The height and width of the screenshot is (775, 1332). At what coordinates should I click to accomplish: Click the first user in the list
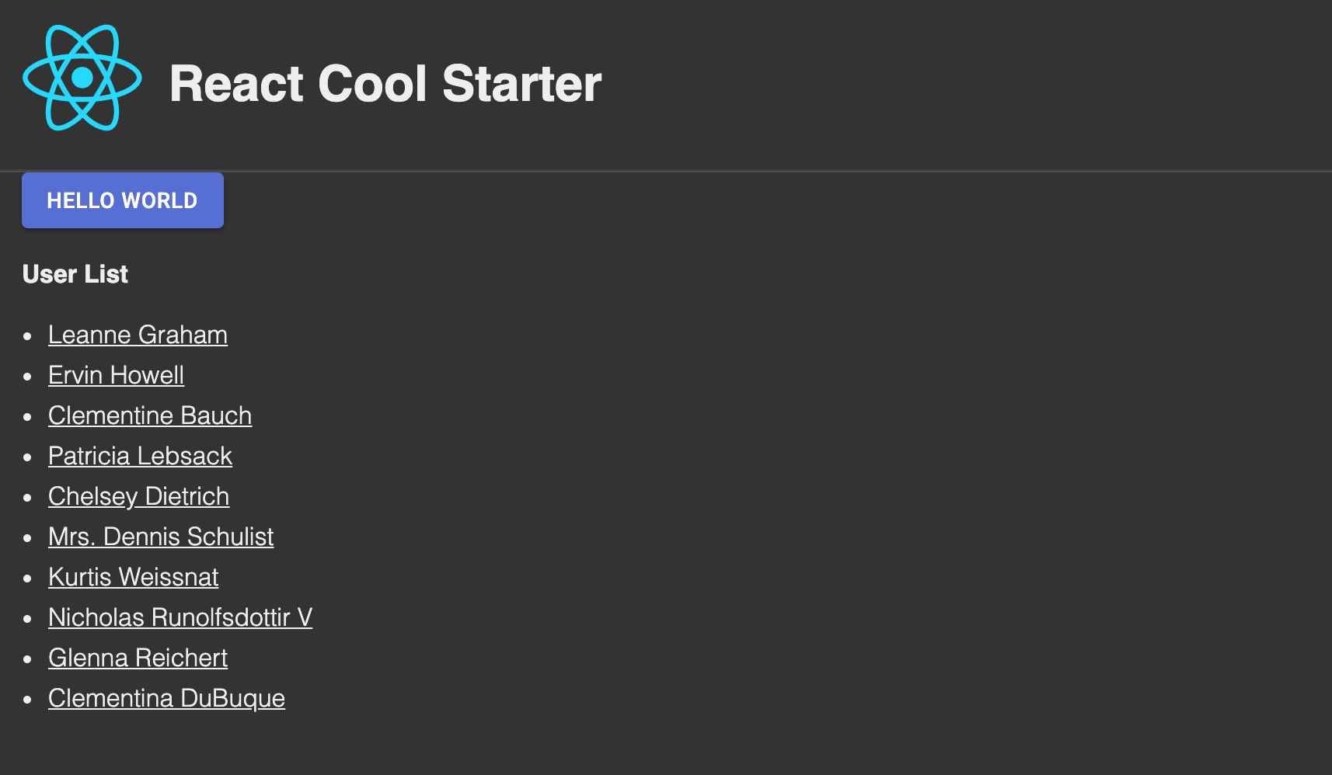[138, 335]
